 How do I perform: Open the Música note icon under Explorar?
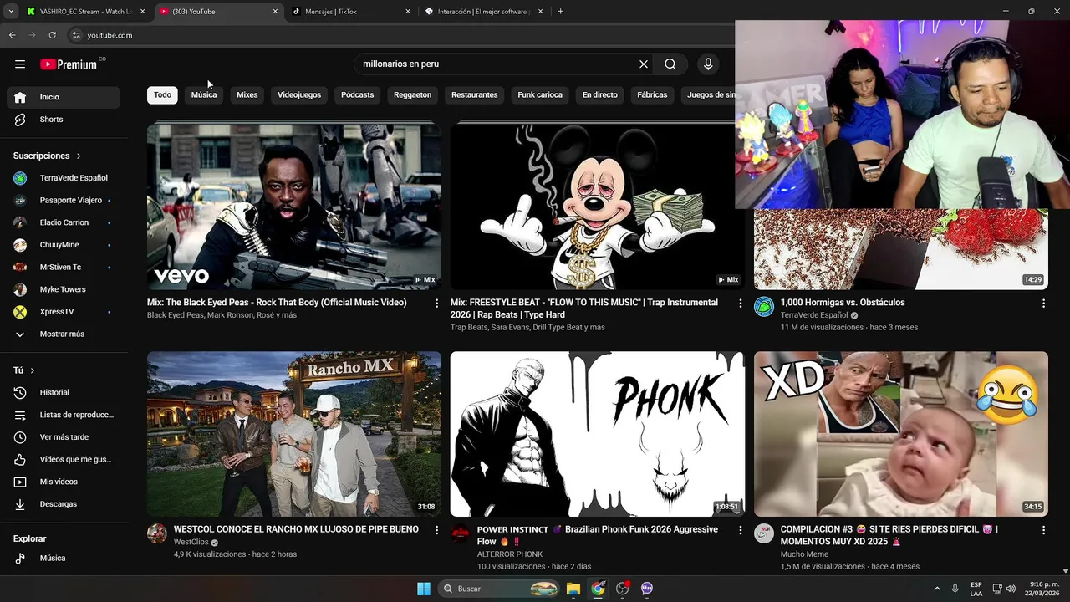click(20, 558)
